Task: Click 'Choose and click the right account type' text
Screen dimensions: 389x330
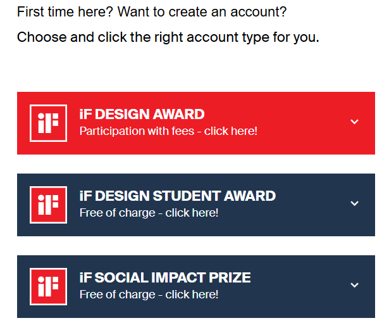Action: [168, 37]
